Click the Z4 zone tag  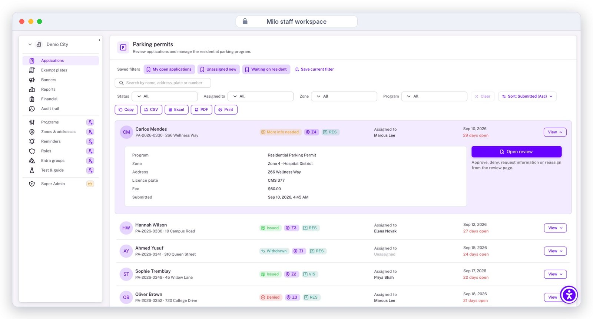pyautogui.click(x=311, y=132)
